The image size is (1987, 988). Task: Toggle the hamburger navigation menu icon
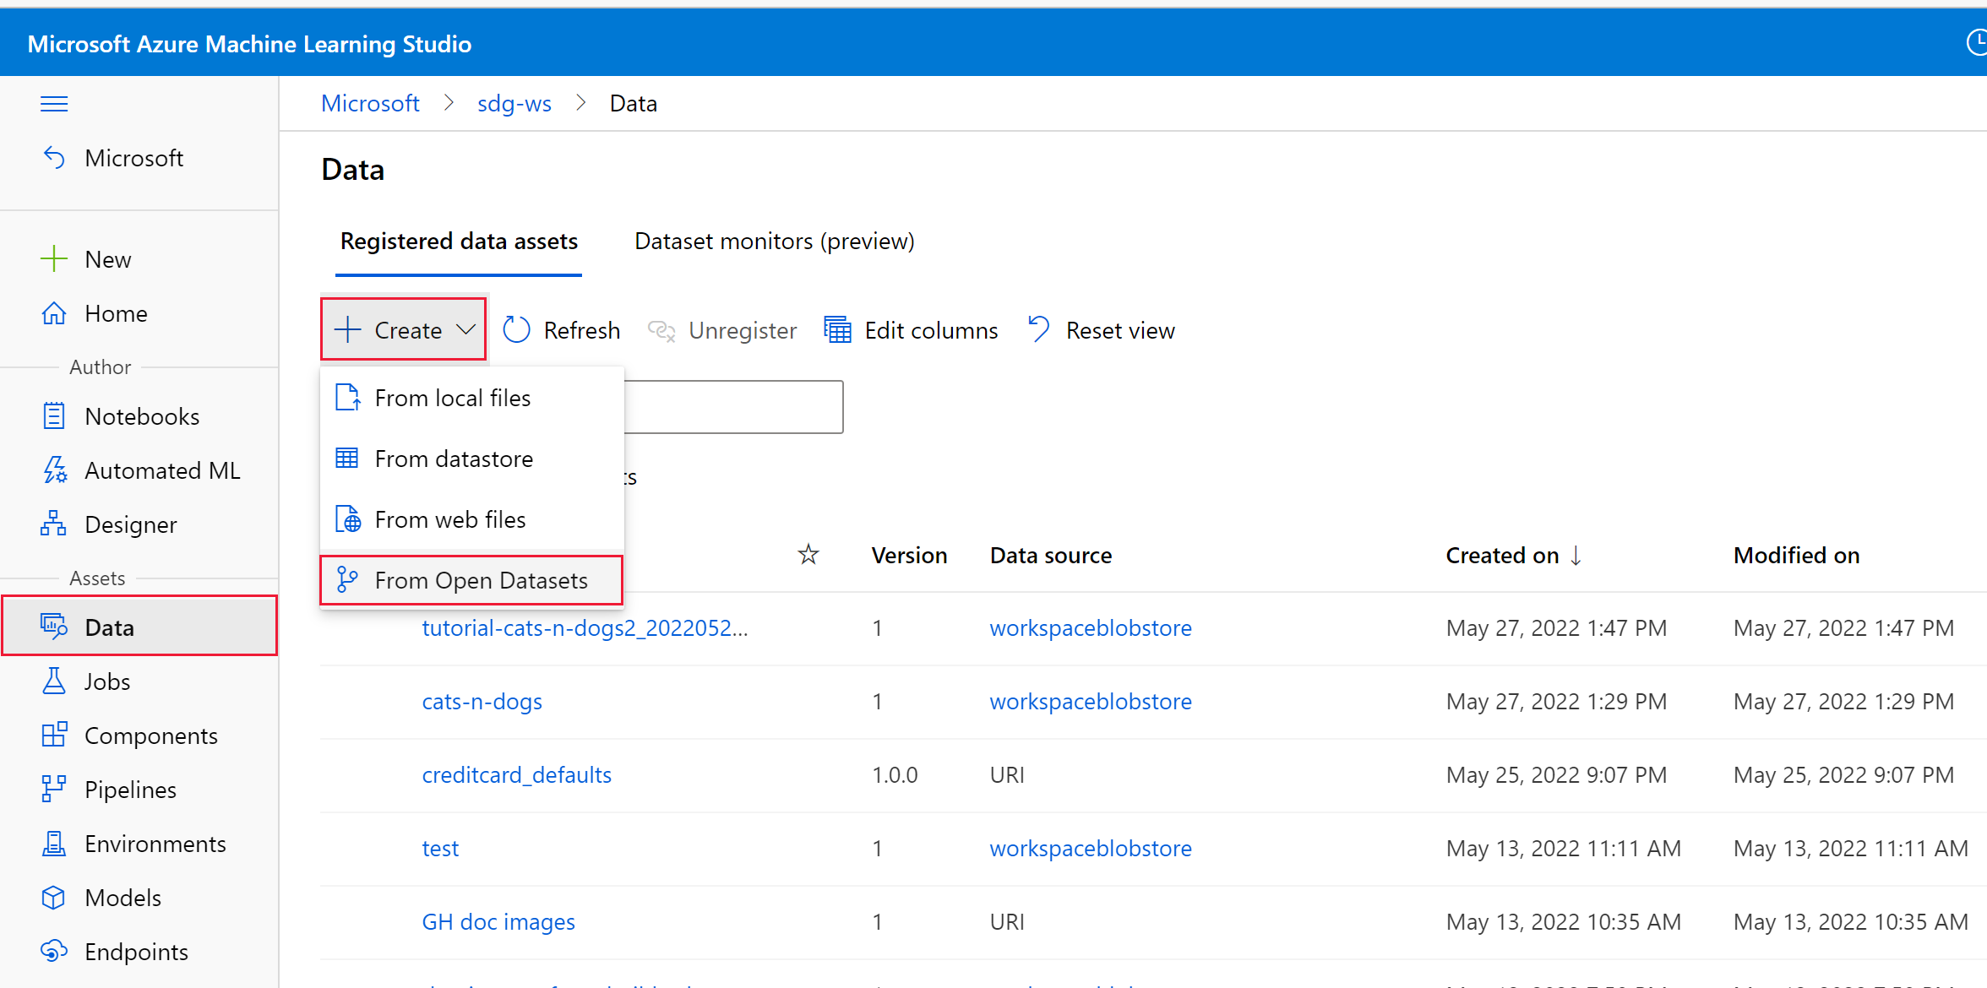click(54, 104)
